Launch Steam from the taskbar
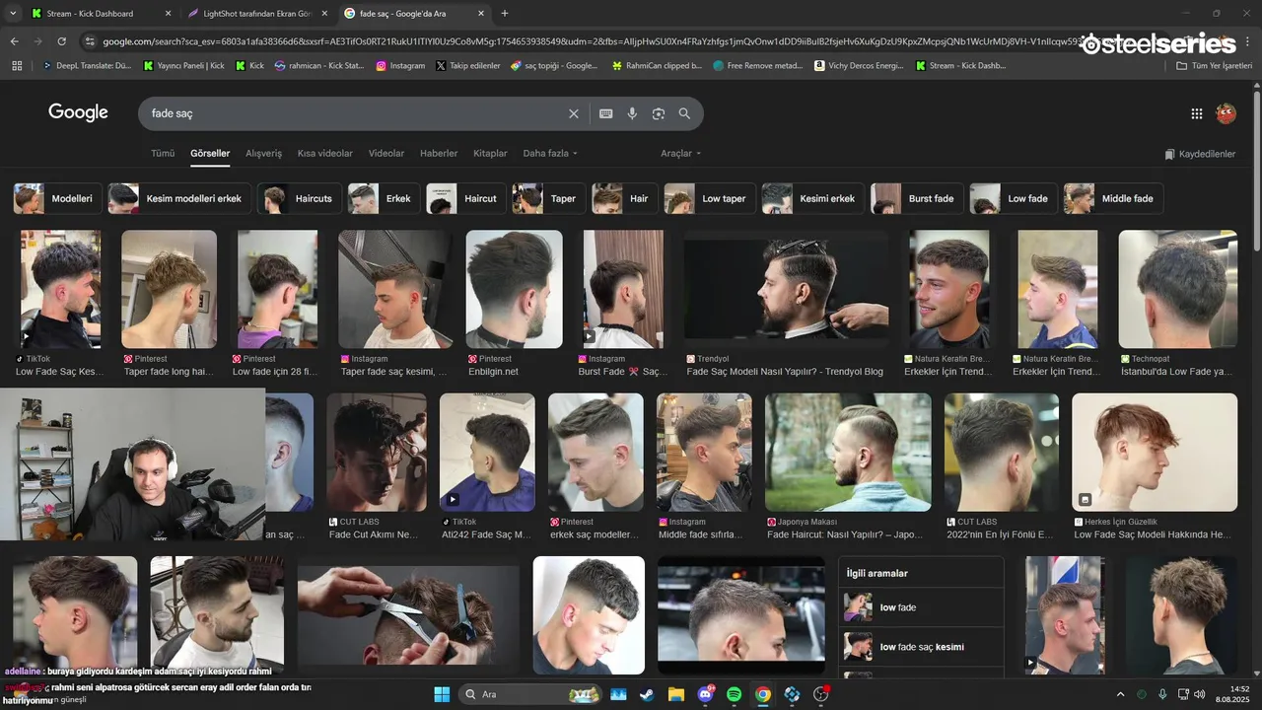This screenshot has width=1262, height=710. (x=647, y=694)
